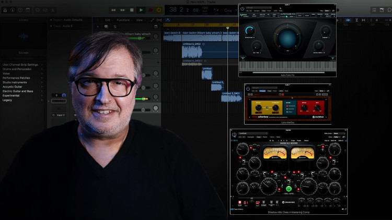The width and height of the screenshot is (392, 220).
Task: Click the Fast Forward transport button
Action: [x=122, y=10]
